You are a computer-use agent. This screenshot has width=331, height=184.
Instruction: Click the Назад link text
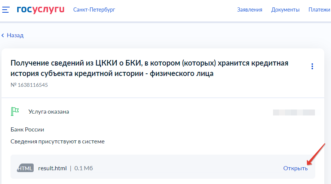pyautogui.click(x=15, y=35)
